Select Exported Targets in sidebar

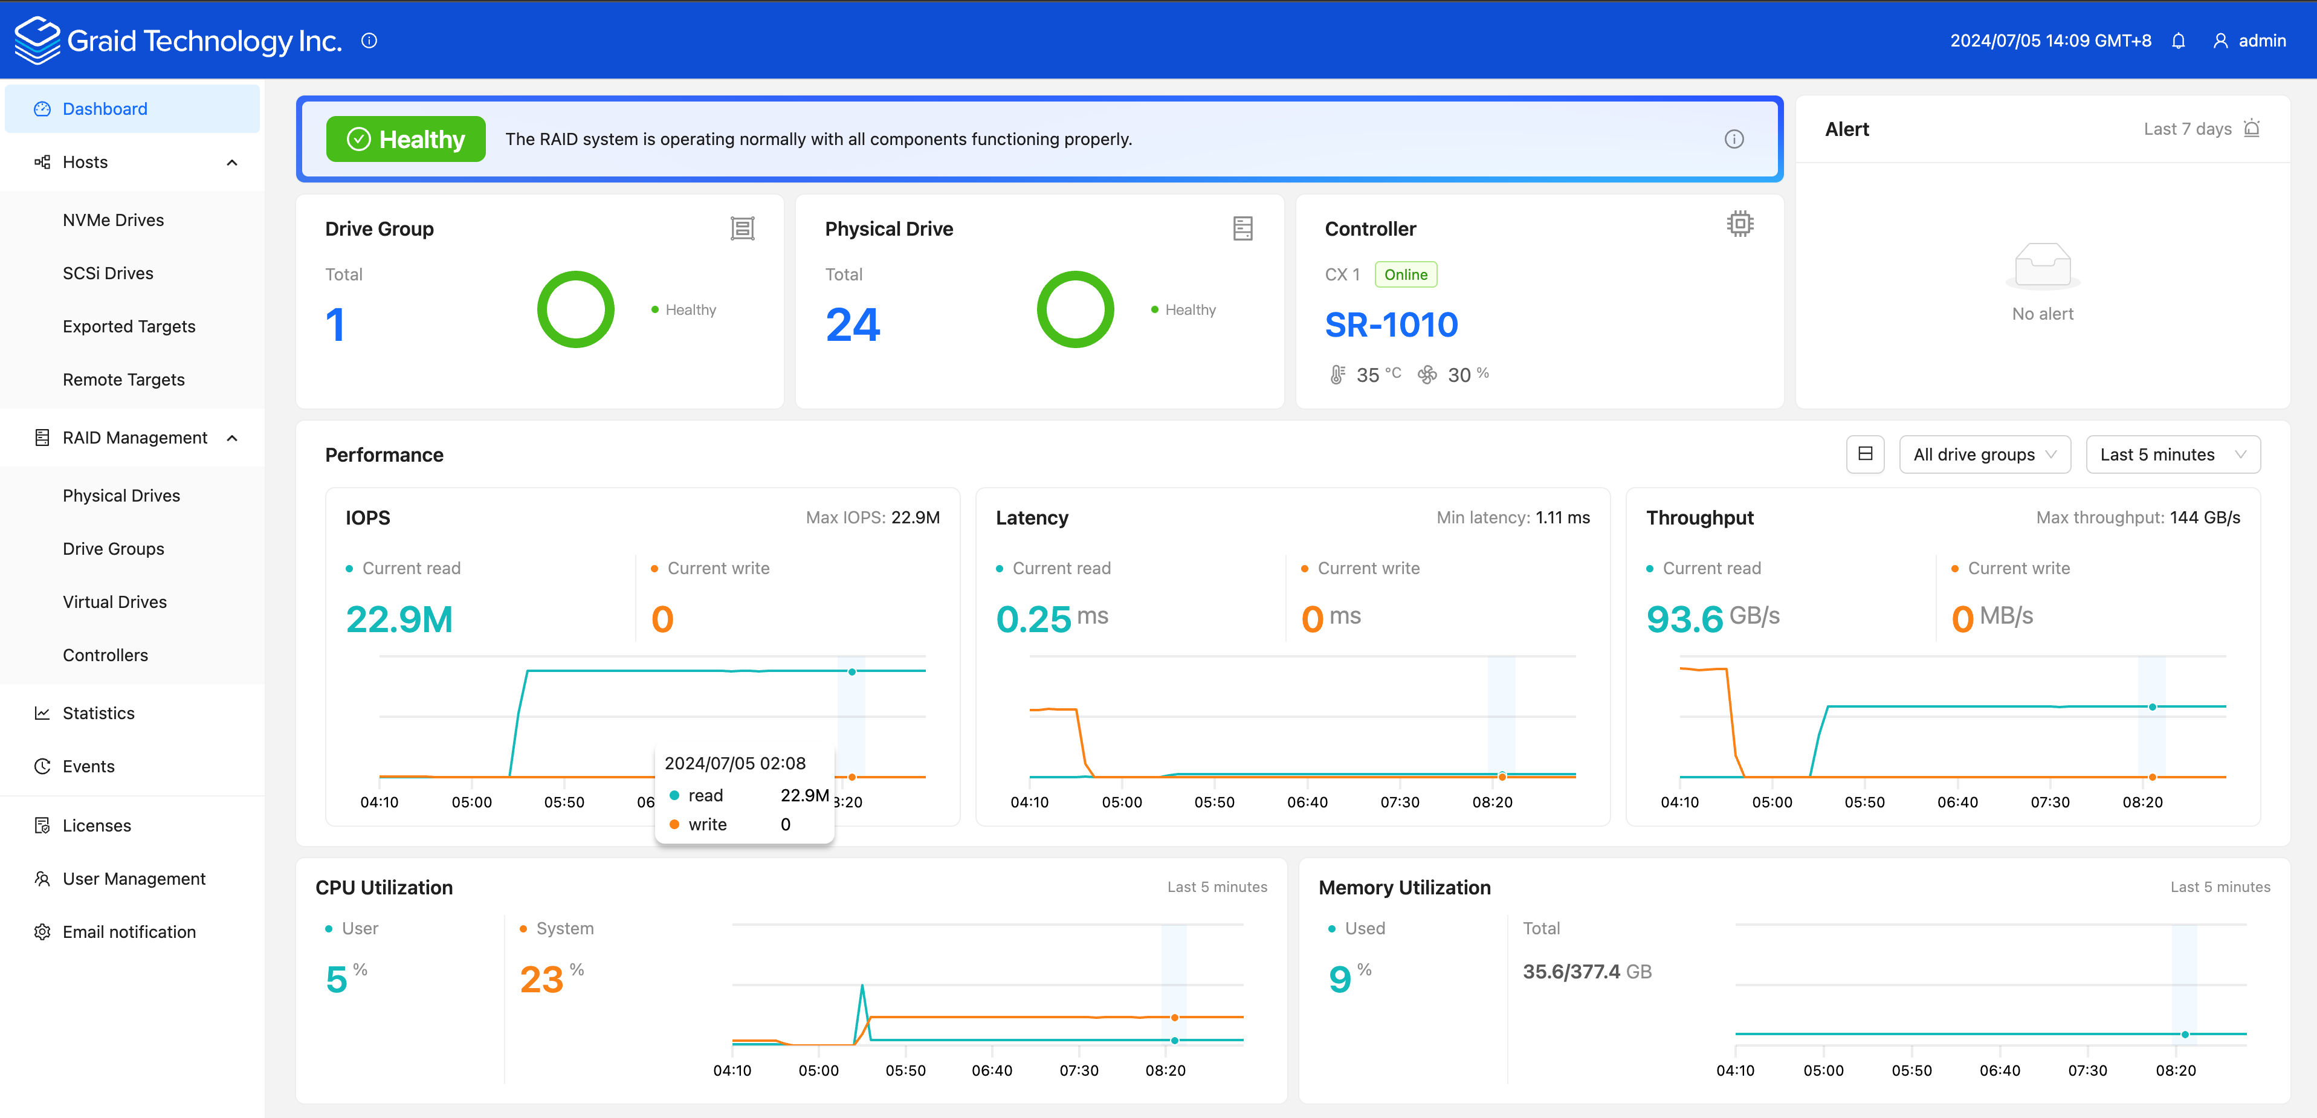click(129, 326)
